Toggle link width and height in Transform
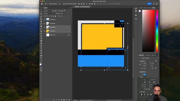This screenshot has height=101, width=180. point(140,64)
